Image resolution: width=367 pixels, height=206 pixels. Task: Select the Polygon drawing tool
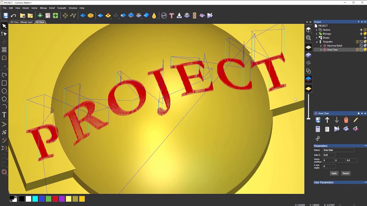coord(4,99)
